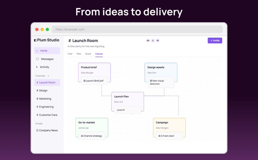Screen dimensions: 258x160
Task: Open the A fresh start attachment
Action: [x=169, y=136]
